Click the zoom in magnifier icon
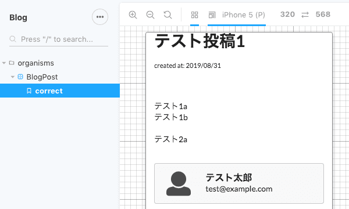Viewport: 349px width, 209px height. pos(133,15)
